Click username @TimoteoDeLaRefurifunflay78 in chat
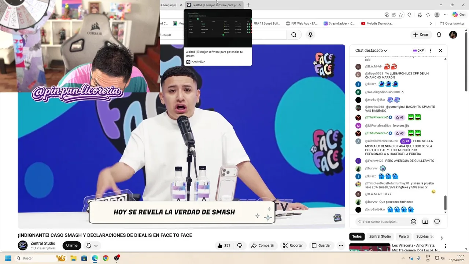This screenshot has height=264, width=469. tap(387, 183)
